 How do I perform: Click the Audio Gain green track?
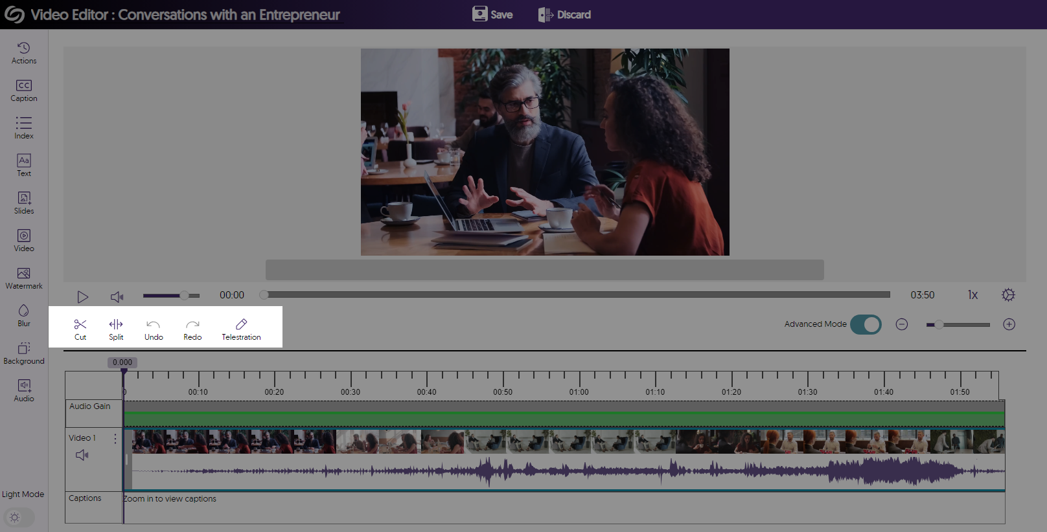[x=564, y=414]
